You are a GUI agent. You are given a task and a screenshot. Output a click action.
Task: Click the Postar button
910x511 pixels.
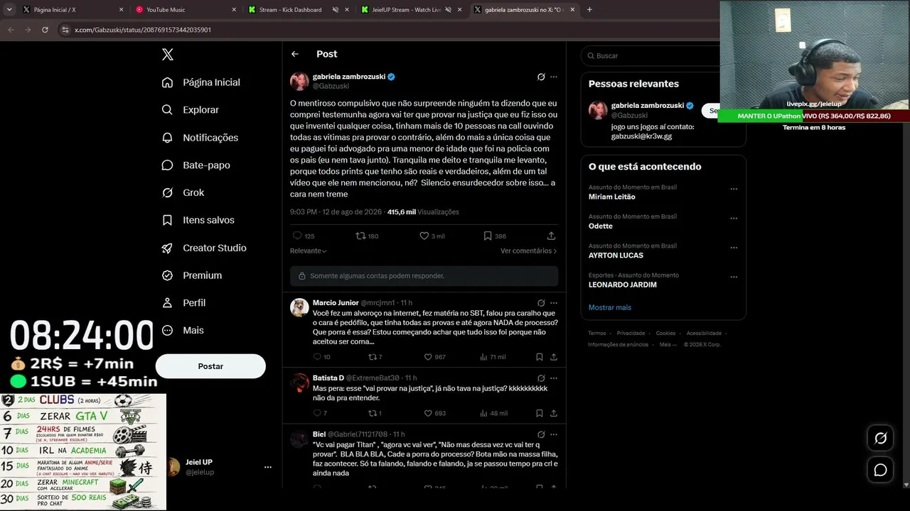[x=210, y=366]
